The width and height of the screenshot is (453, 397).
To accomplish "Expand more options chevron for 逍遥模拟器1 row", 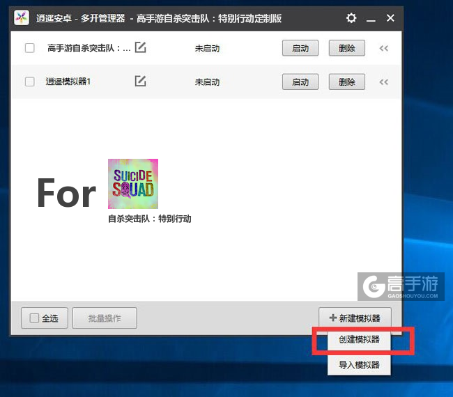I will click(384, 82).
